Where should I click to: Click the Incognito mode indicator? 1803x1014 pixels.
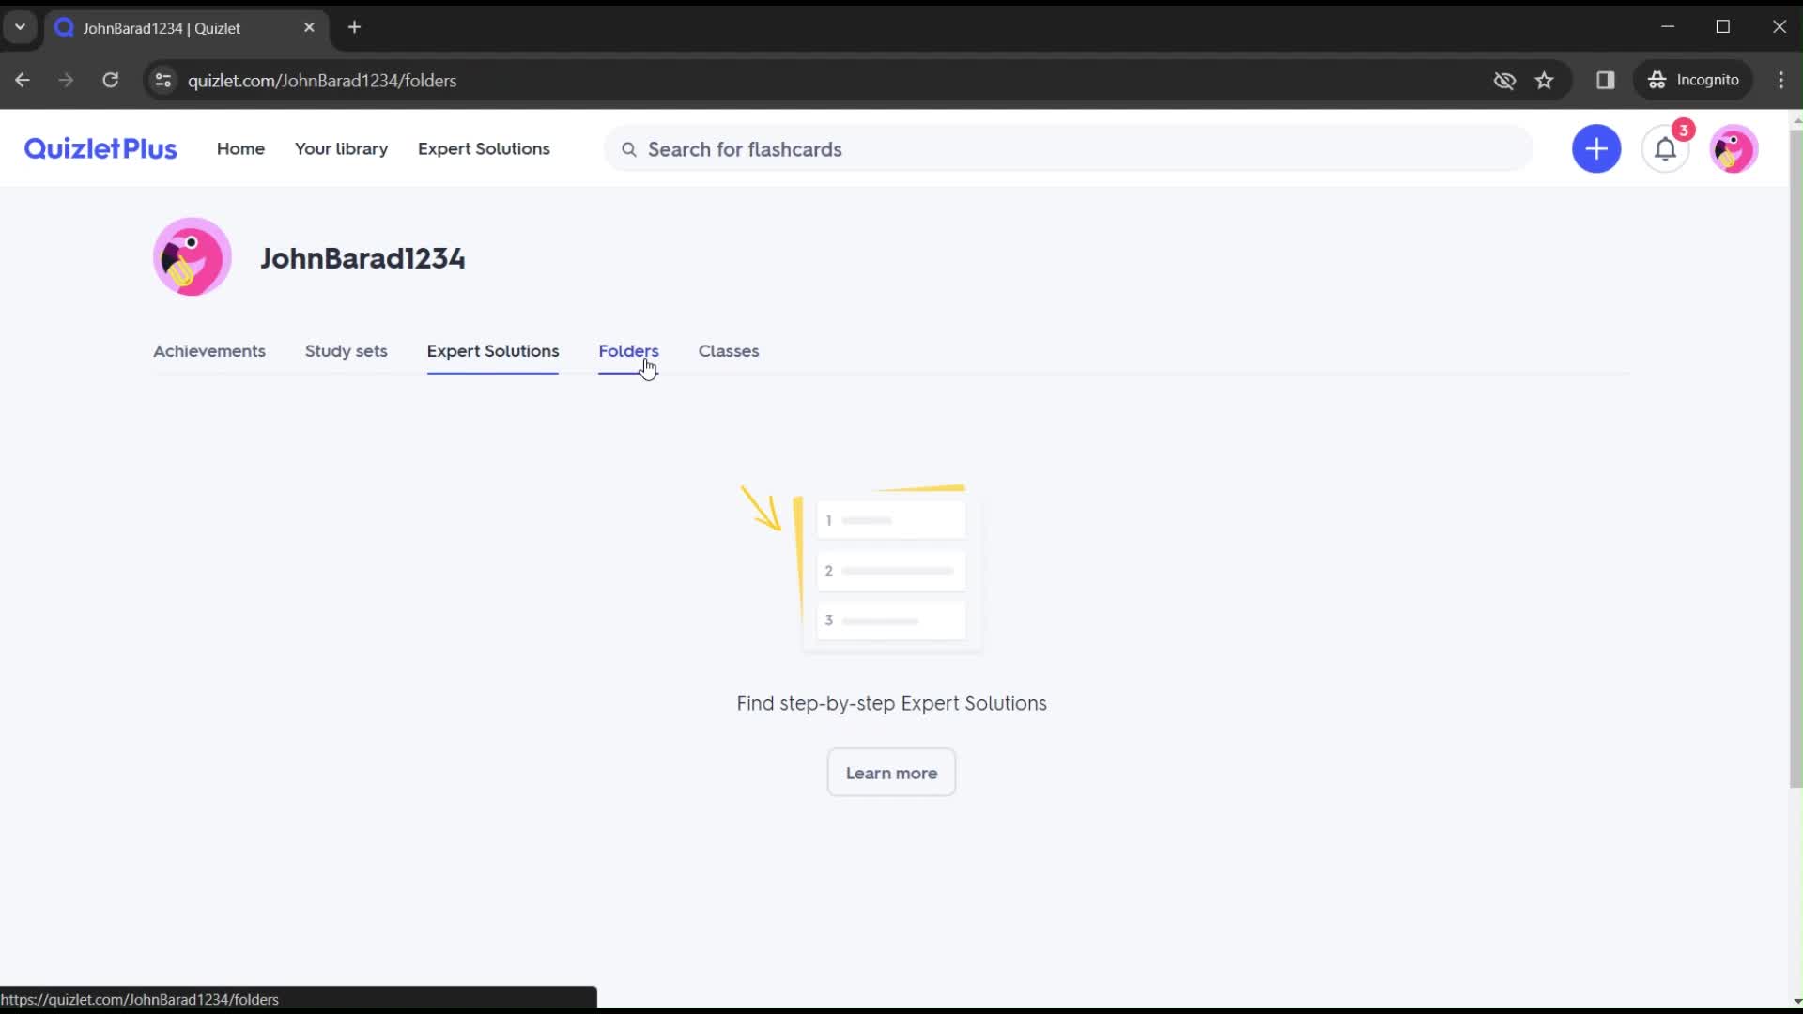tap(1698, 79)
